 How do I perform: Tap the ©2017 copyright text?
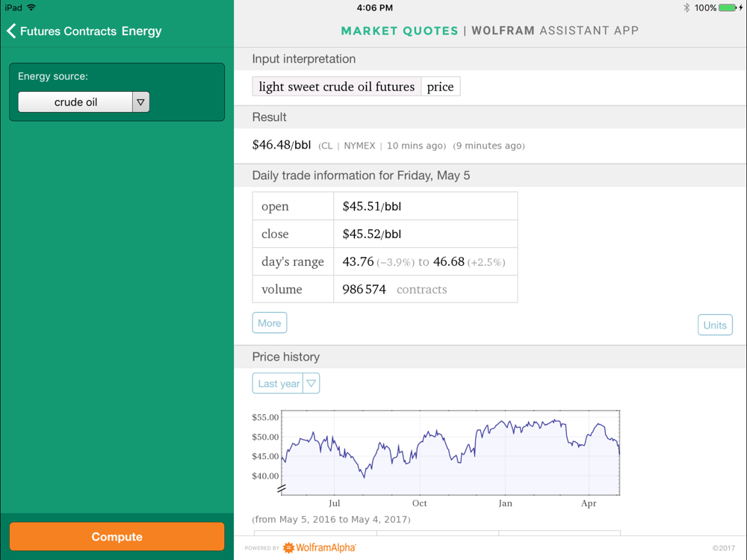coord(724,548)
